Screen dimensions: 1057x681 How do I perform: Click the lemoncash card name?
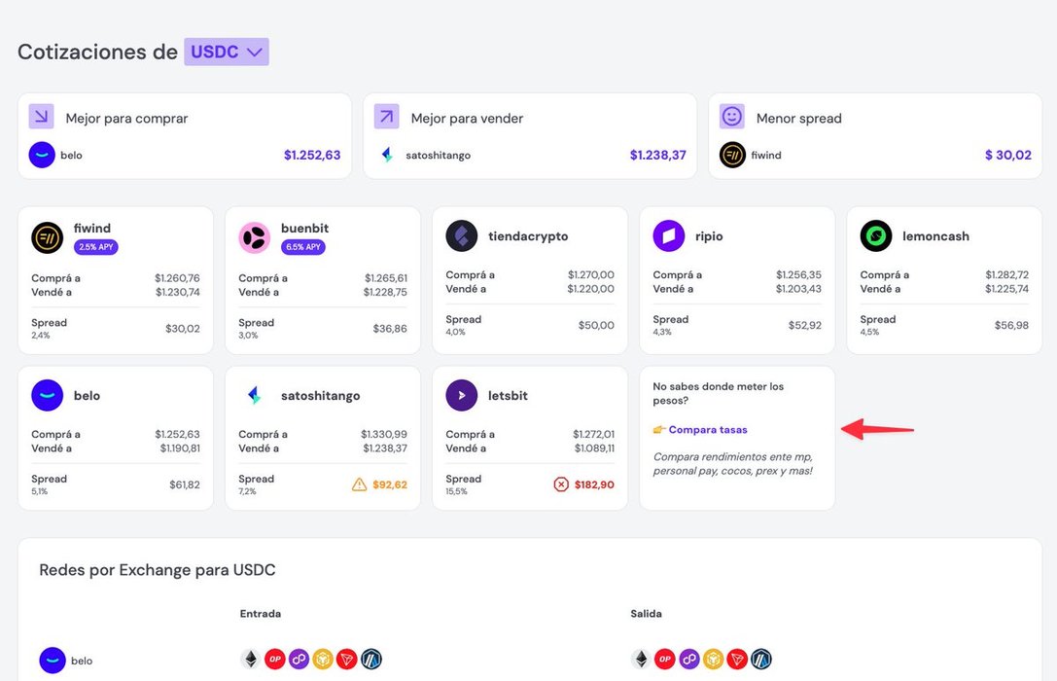click(935, 236)
